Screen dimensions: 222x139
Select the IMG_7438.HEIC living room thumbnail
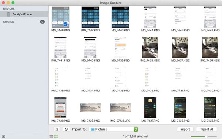click(x=150, y=47)
